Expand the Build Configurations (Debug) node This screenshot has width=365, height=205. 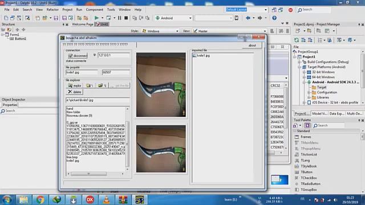[x=299, y=62]
